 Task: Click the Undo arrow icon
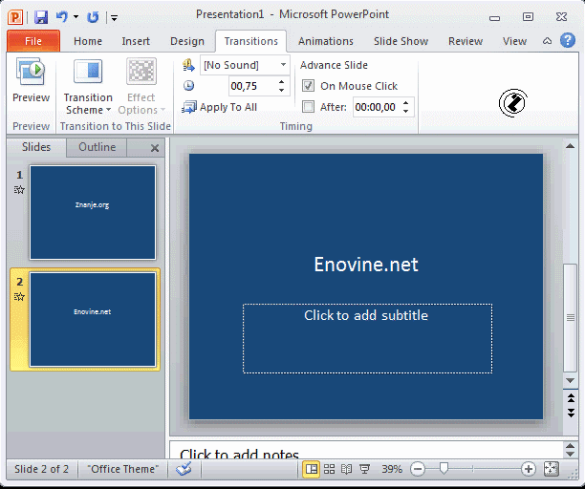[x=62, y=16]
